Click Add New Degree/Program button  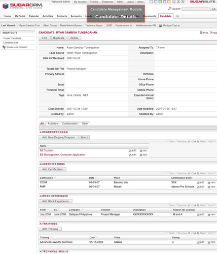pyautogui.click(x=58, y=137)
